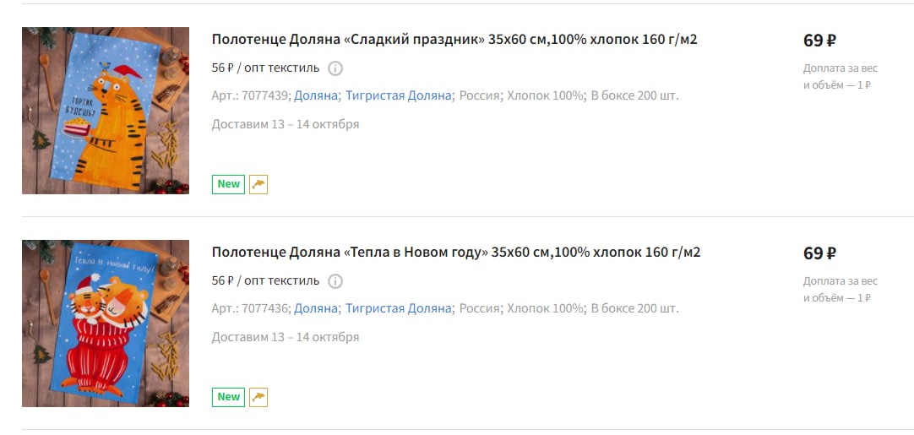
Task: Click the gold dolphin icon for Тепла в Новом году
Action: (258, 396)
